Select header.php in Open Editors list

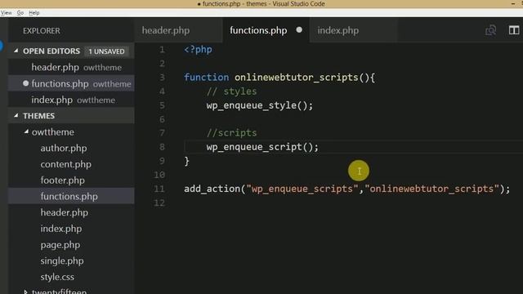pyautogui.click(x=71, y=67)
